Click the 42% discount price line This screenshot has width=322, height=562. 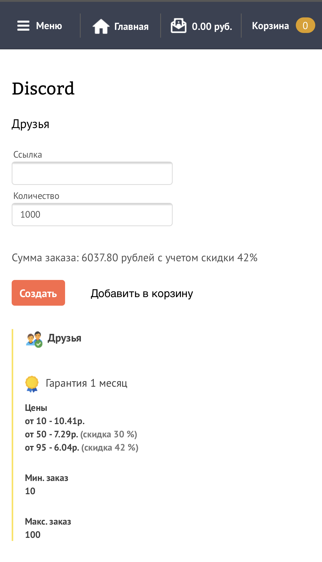[x=81, y=447]
